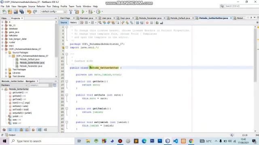
Task: Click the Open Project toolbar icon
Action: [x=16, y=12]
